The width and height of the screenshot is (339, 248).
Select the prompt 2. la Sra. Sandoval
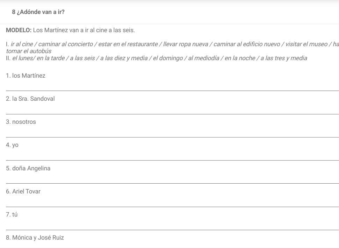click(x=30, y=99)
